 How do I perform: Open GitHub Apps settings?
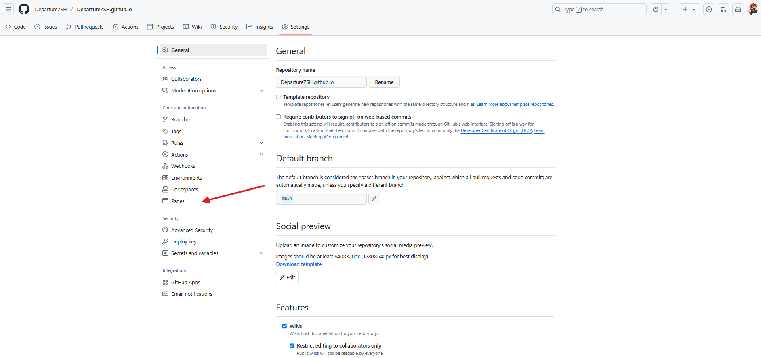214,282
